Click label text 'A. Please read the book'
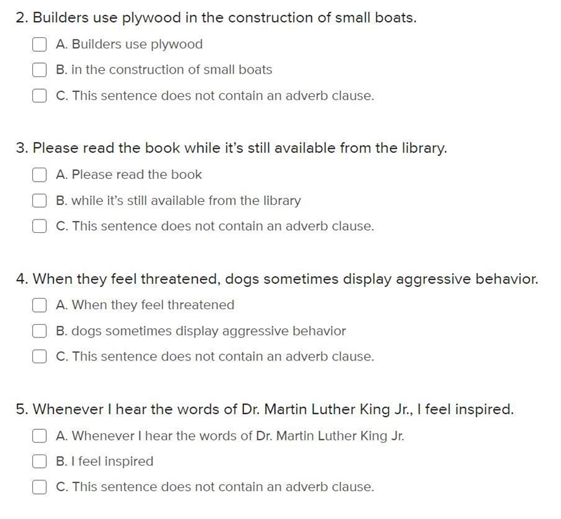561x519 pixels. 129,175
